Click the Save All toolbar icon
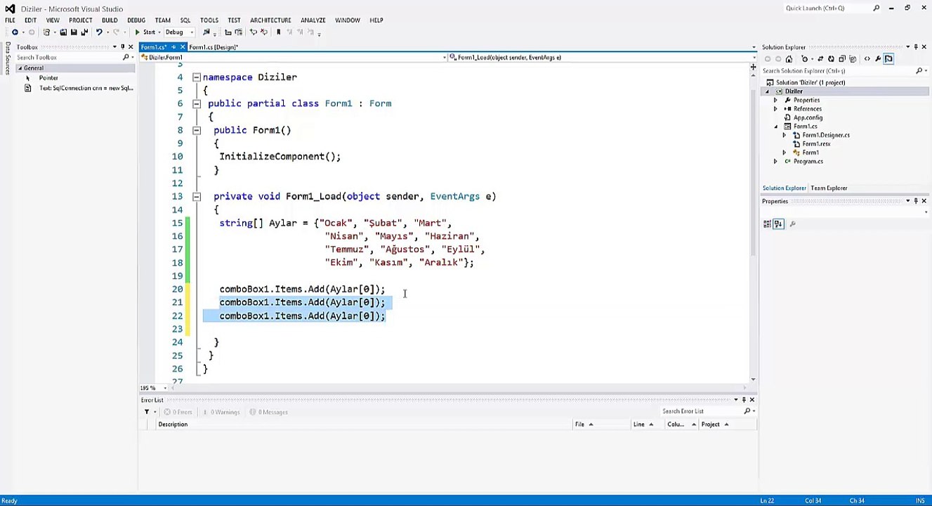Image resolution: width=932 pixels, height=506 pixels. click(84, 32)
